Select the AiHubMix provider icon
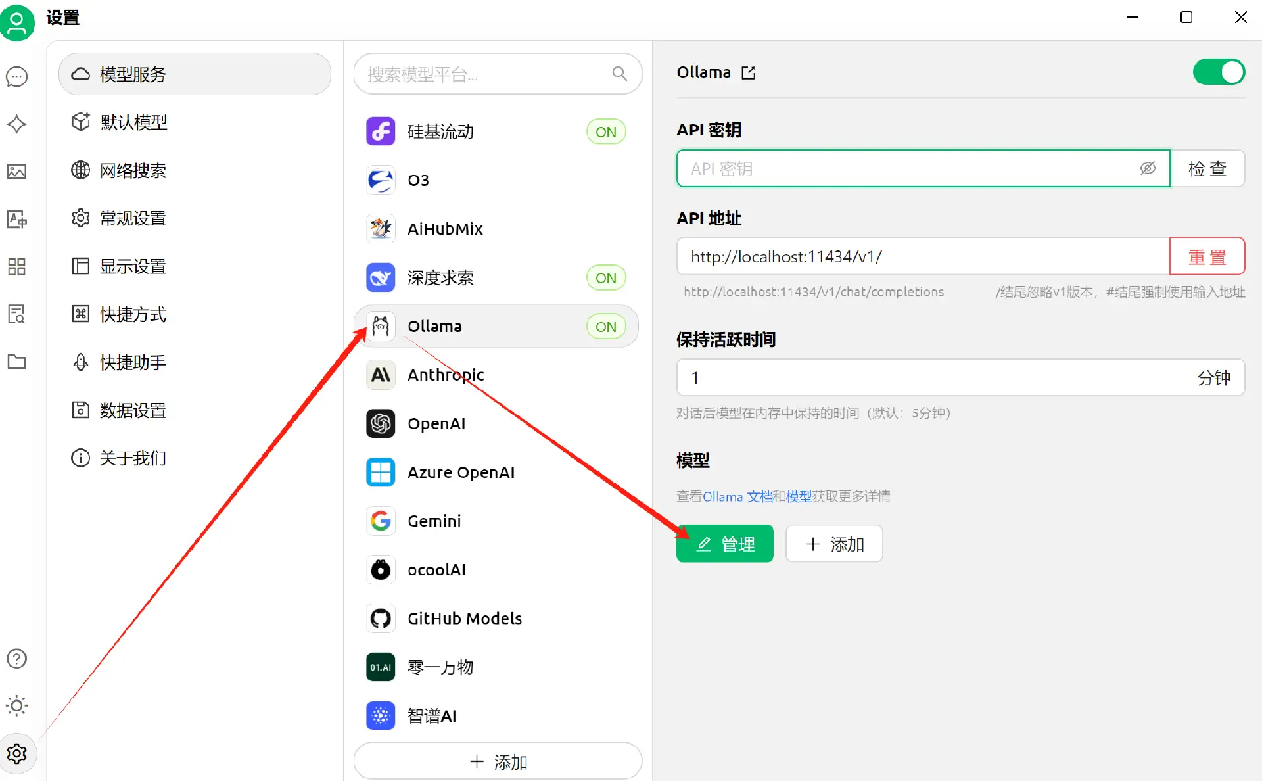Screen dimensions: 1262x781 [x=381, y=229]
